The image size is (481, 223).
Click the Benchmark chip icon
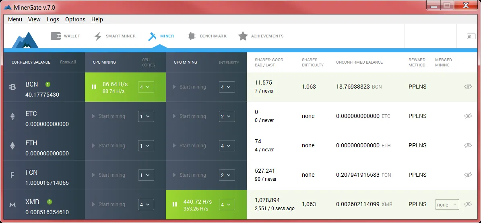192,36
